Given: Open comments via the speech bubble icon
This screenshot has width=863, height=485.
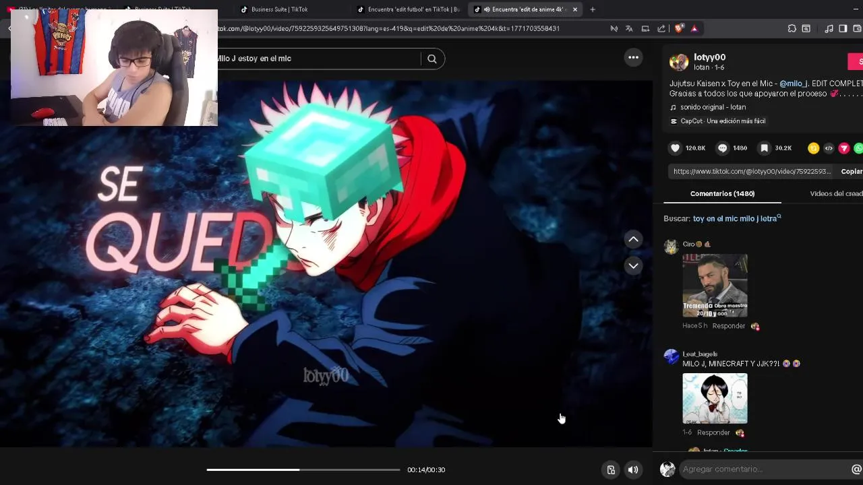Looking at the screenshot, I should pos(723,148).
